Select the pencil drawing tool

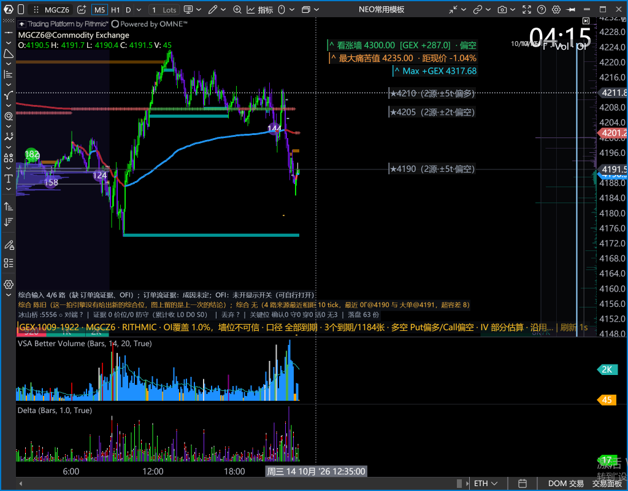pyautogui.click(x=213, y=10)
